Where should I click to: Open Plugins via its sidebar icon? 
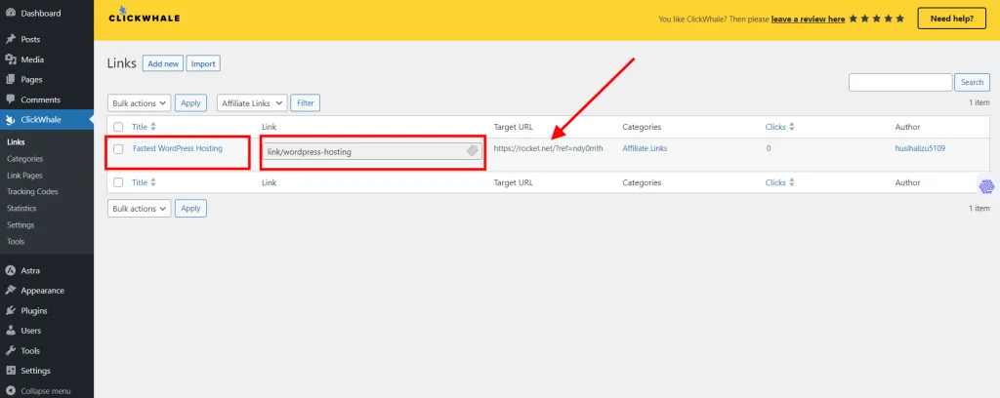tap(10, 310)
